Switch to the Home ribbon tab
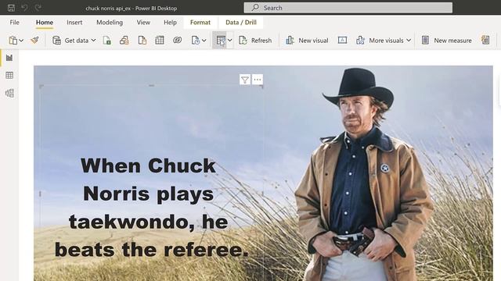This screenshot has height=281, width=501. (45, 23)
